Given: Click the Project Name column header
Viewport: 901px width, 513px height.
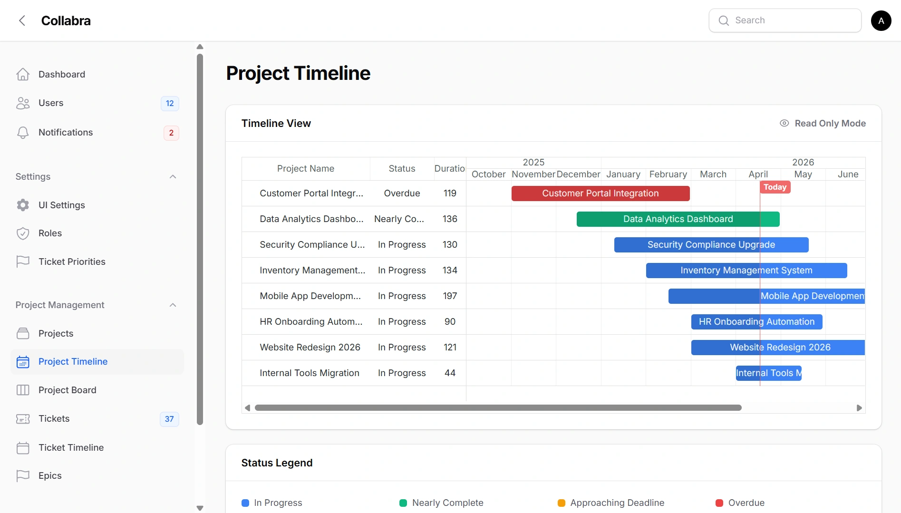Looking at the screenshot, I should (x=306, y=169).
